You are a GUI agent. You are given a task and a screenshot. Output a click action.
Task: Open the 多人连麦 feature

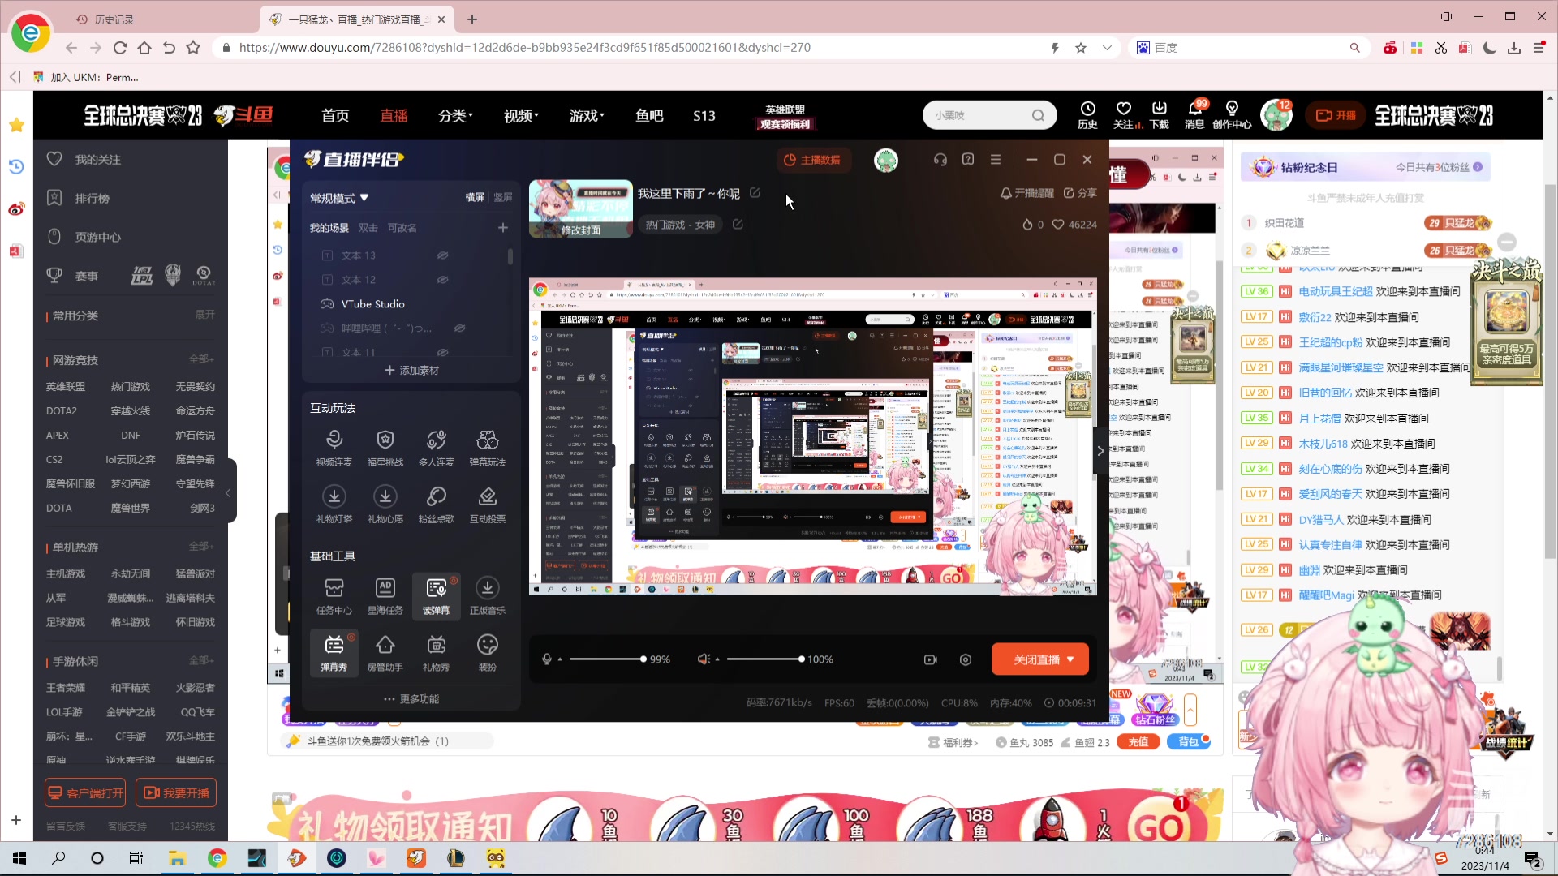[437, 446]
